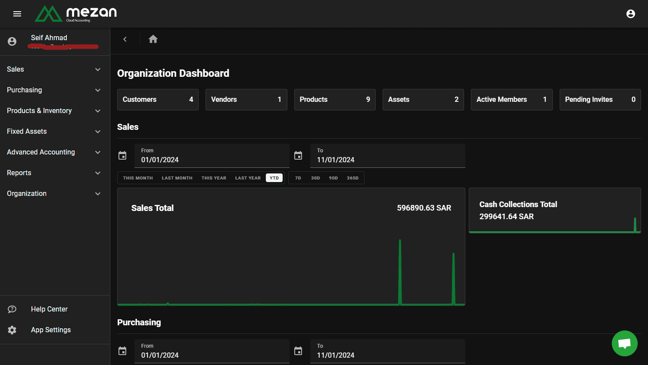Edit the Purchasing To date field
This screenshot has width=648, height=365.
click(388, 351)
